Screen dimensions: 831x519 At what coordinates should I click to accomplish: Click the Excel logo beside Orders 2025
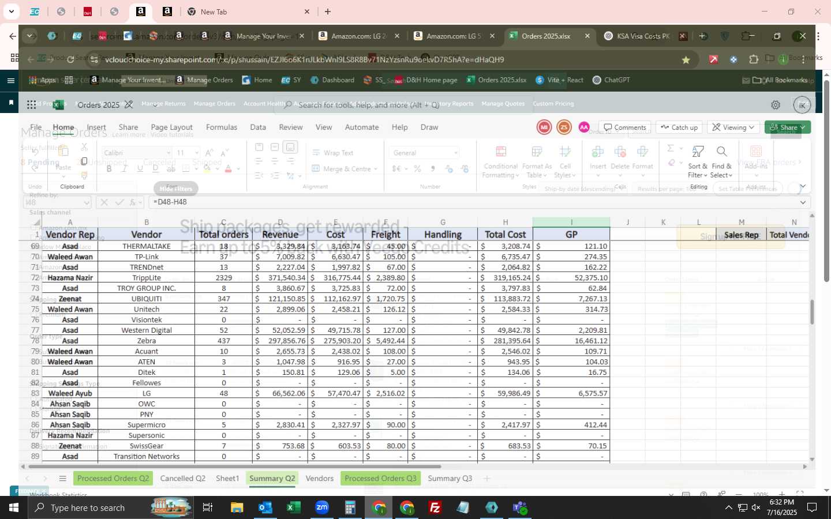point(58,104)
